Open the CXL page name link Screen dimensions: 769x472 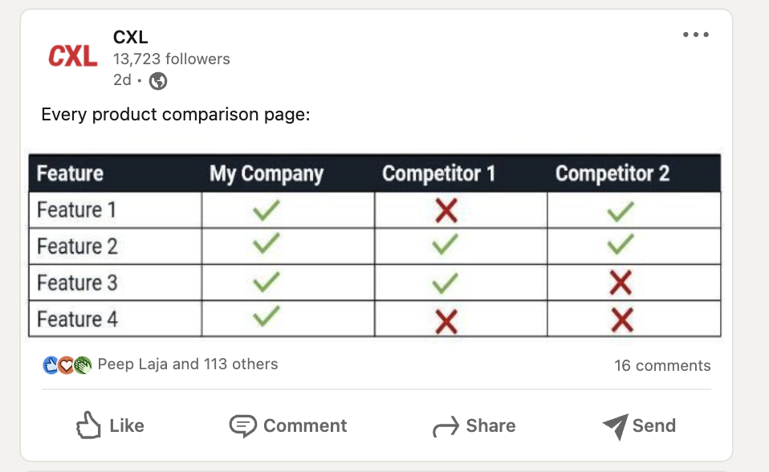131,37
